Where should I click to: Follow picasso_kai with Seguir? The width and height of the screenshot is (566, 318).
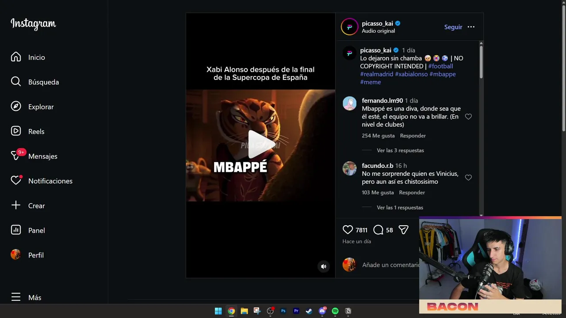[x=453, y=27]
